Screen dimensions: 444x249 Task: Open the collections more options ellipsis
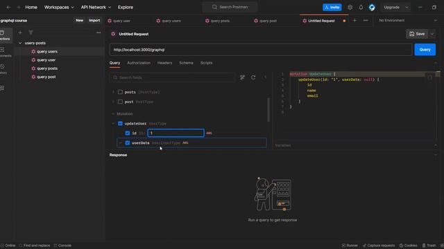[x=99, y=33]
